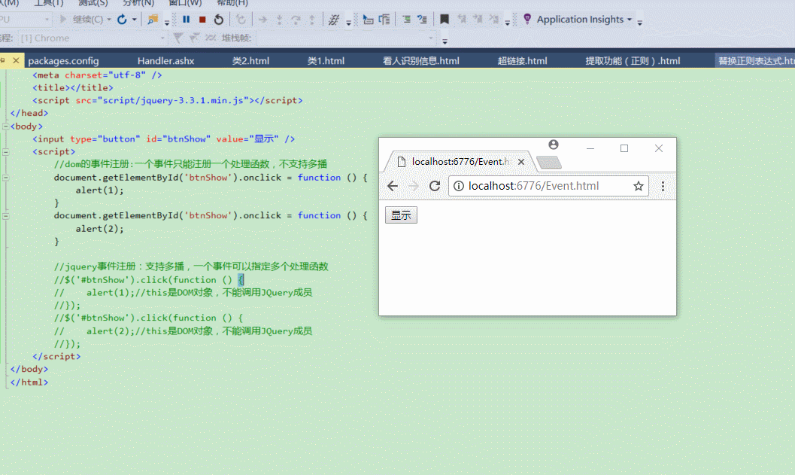
Task: Open a new Chrome tab
Action: coord(548,163)
